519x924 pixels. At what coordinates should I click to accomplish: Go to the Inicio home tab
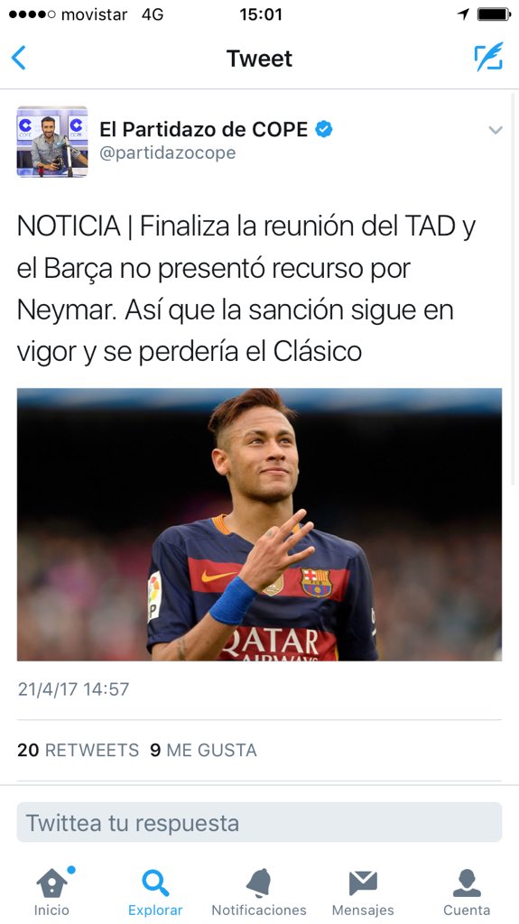tap(51, 892)
